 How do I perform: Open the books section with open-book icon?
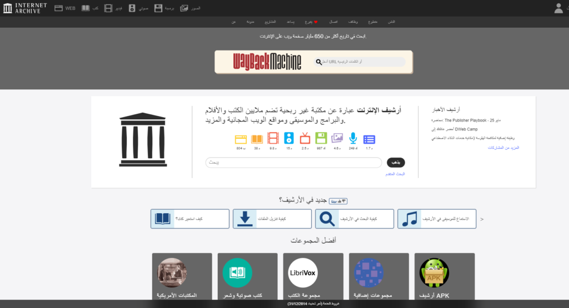[x=89, y=8]
